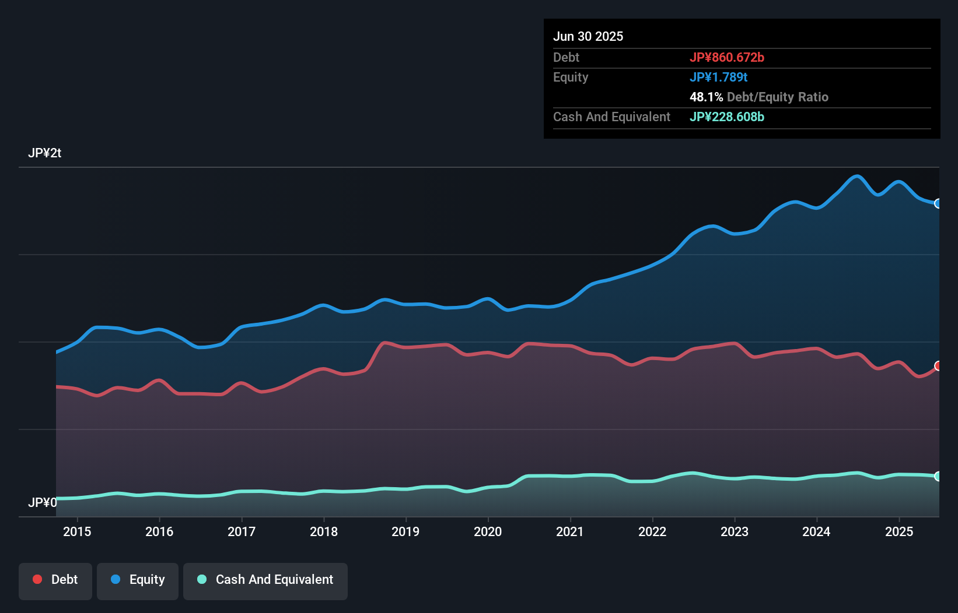Viewport: 958px width, 613px height.
Task: Click the red dot in Debt legend
Action: tap(37, 579)
